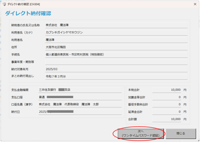Click the 支払口座 field showing 普通

click(80, 97)
